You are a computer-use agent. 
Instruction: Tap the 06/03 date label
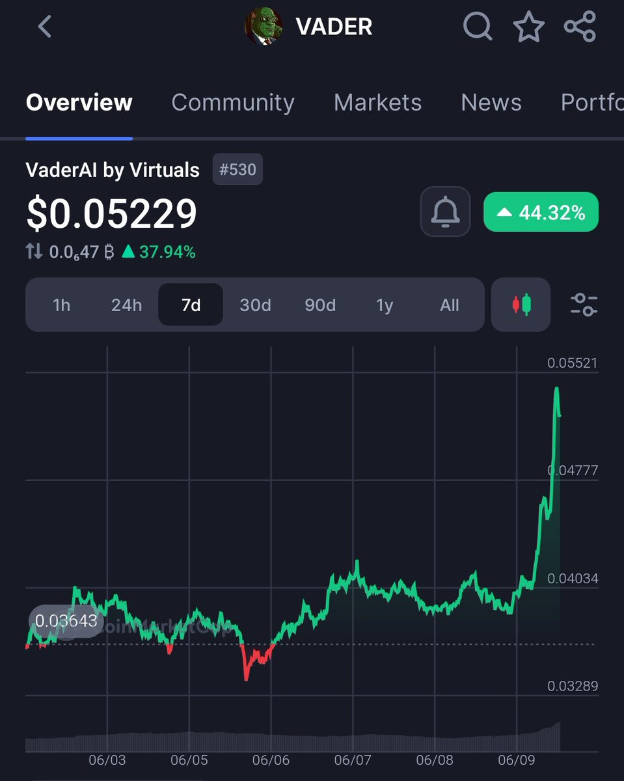pos(107,760)
